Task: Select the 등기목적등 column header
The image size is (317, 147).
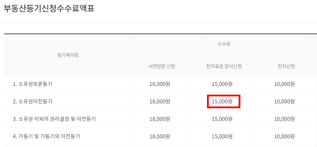Action: tap(66, 55)
